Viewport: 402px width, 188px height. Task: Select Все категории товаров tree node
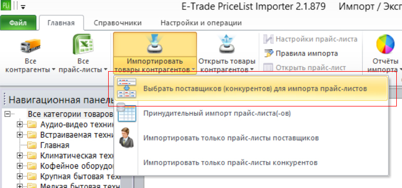tap(70, 114)
